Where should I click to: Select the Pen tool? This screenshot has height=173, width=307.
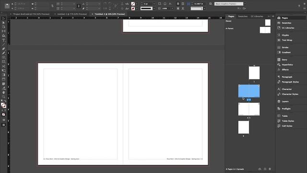pyautogui.click(x=3, y=49)
